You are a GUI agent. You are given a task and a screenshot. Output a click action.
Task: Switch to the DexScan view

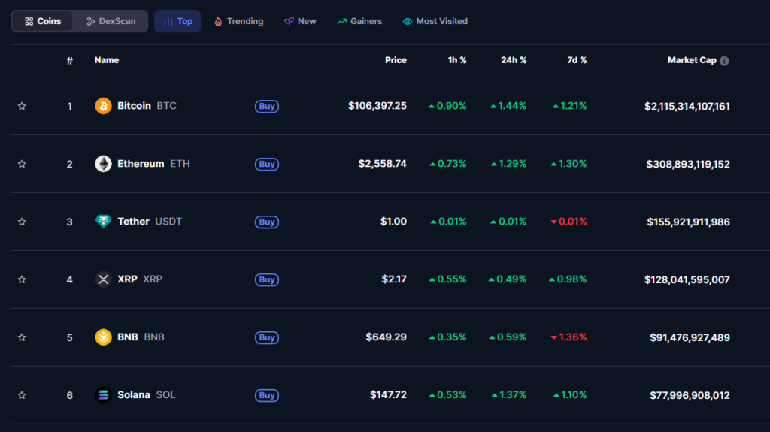pos(111,21)
